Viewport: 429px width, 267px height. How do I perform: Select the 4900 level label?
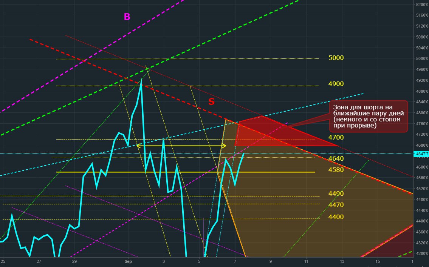coord(336,84)
